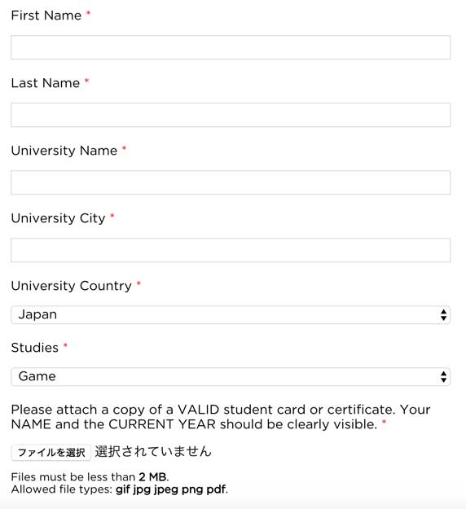
Task: Click into the University Name field
Action: click(231, 182)
